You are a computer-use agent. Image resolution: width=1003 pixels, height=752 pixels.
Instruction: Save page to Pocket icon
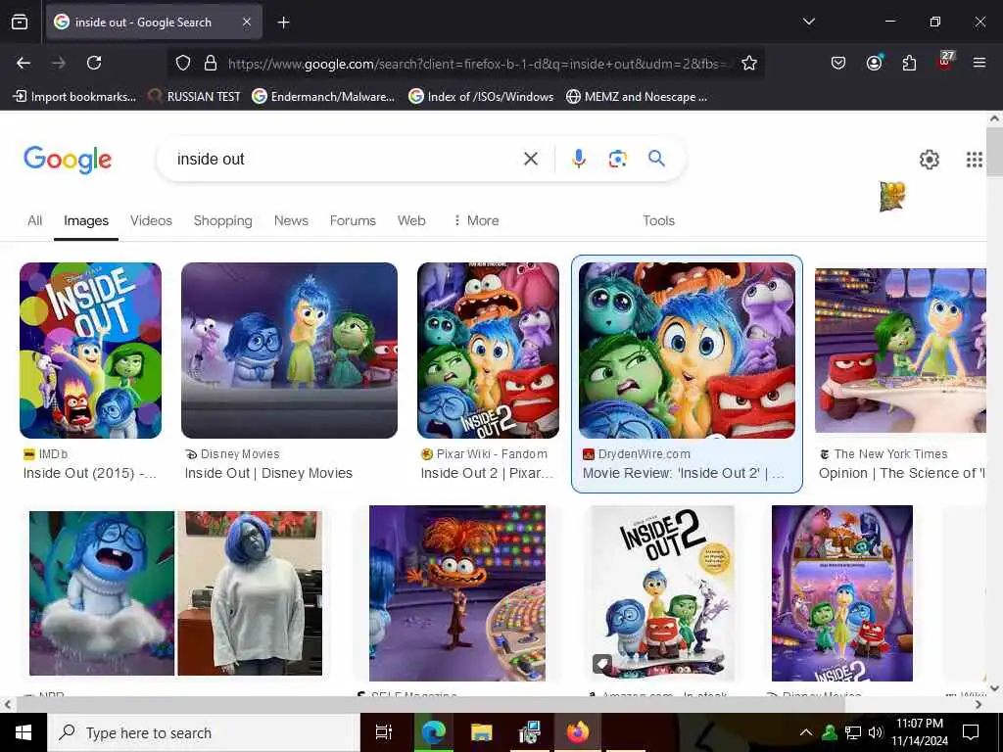coord(838,63)
